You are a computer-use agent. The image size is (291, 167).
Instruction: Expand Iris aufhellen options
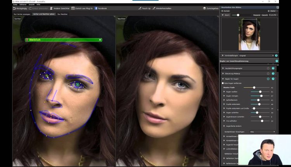click(224, 121)
